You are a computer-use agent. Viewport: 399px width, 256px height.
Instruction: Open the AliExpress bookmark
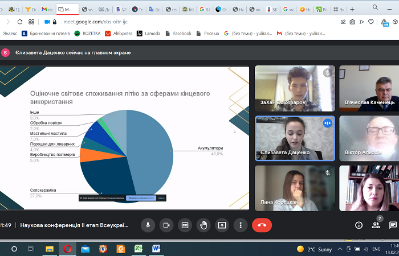(x=119, y=34)
